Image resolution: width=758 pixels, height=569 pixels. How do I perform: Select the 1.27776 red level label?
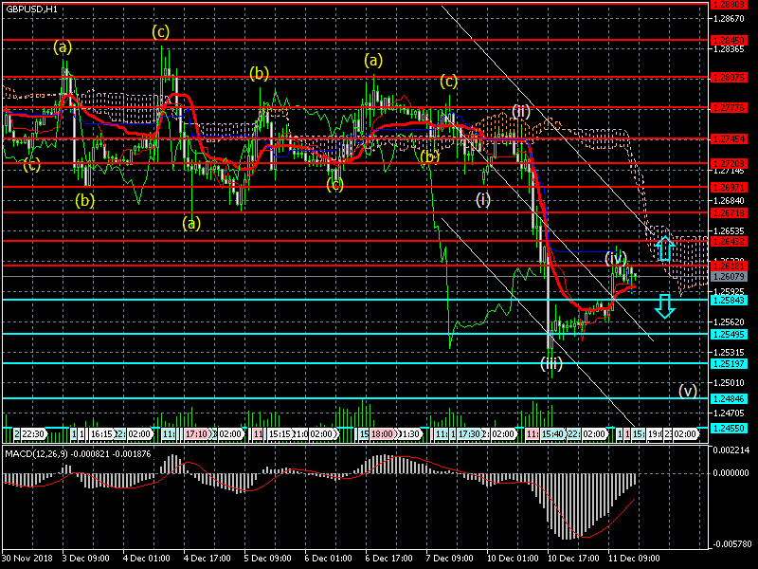[729, 108]
